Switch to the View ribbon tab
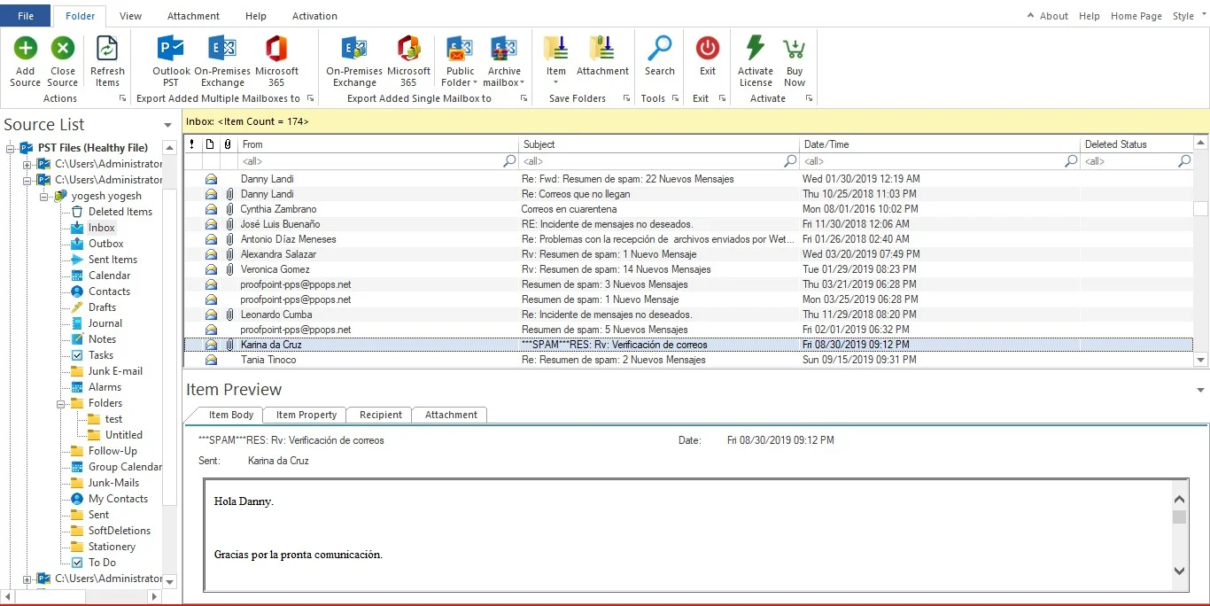 (130, 16)
